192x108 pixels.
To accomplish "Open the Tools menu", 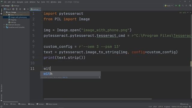I will (x=43, y=2).
